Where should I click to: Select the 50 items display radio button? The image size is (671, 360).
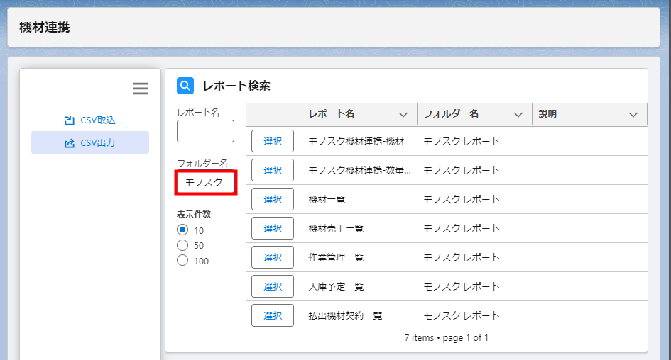pos(182,245)
